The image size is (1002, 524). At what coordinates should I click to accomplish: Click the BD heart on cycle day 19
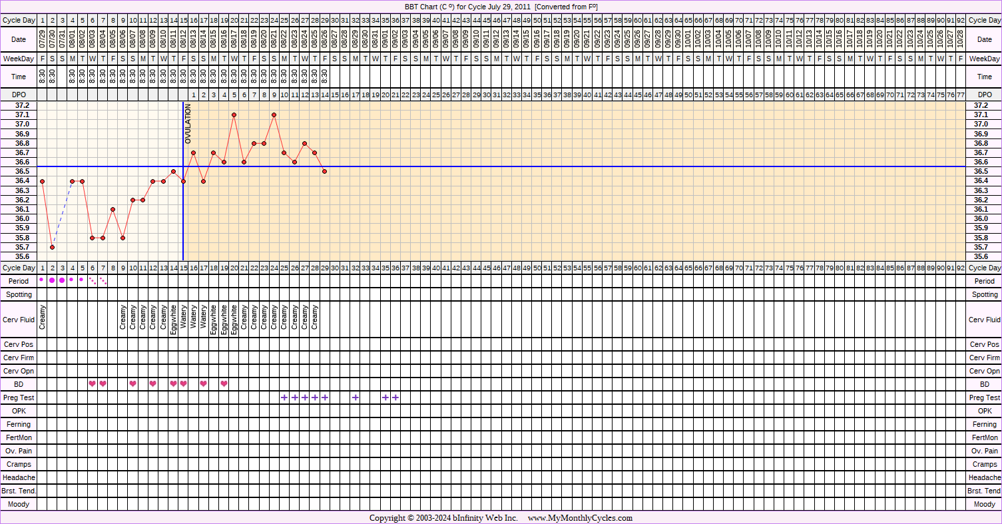pyautogui.click(x=224, y=384)
